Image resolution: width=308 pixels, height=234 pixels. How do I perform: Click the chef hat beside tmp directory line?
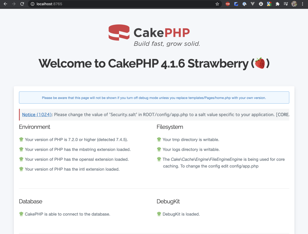click(159, 139)
